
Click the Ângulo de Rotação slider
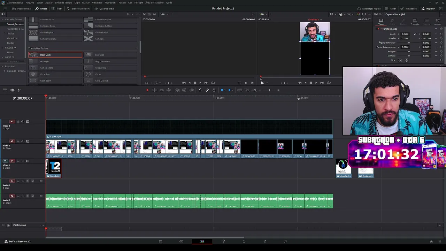click(x=409, y=43)
